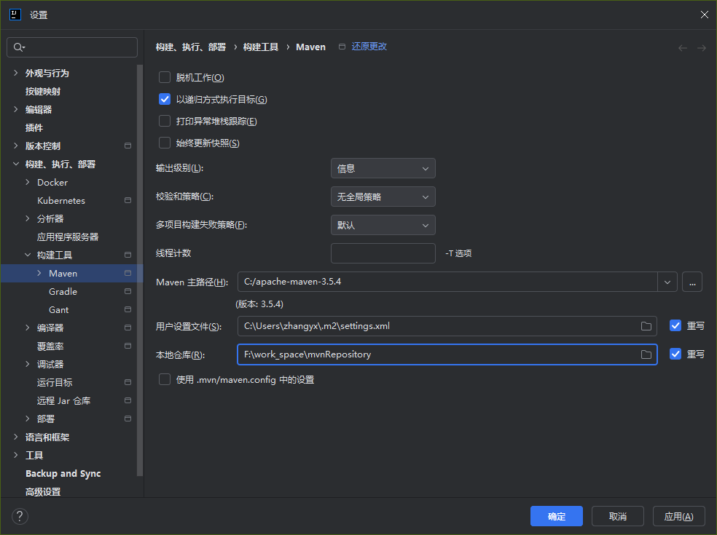Viewport: 717px width, 535px height.
Task: Open folder browser for 本地仓库 field
Action: 646,354
